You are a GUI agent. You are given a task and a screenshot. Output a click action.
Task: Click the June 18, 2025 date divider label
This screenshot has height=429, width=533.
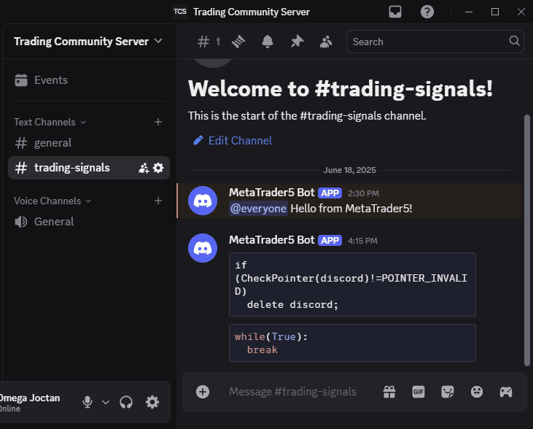[x=349, y=170]
